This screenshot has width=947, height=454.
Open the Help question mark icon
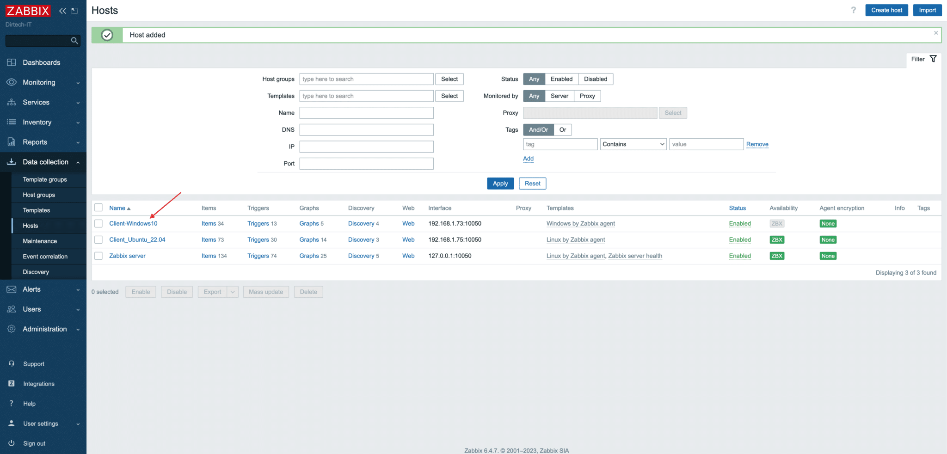(12, 403)
